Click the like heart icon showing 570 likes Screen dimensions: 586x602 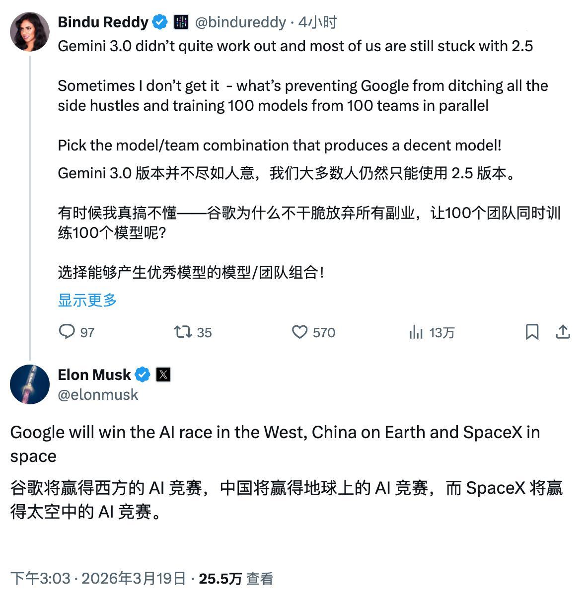point(300,333)
